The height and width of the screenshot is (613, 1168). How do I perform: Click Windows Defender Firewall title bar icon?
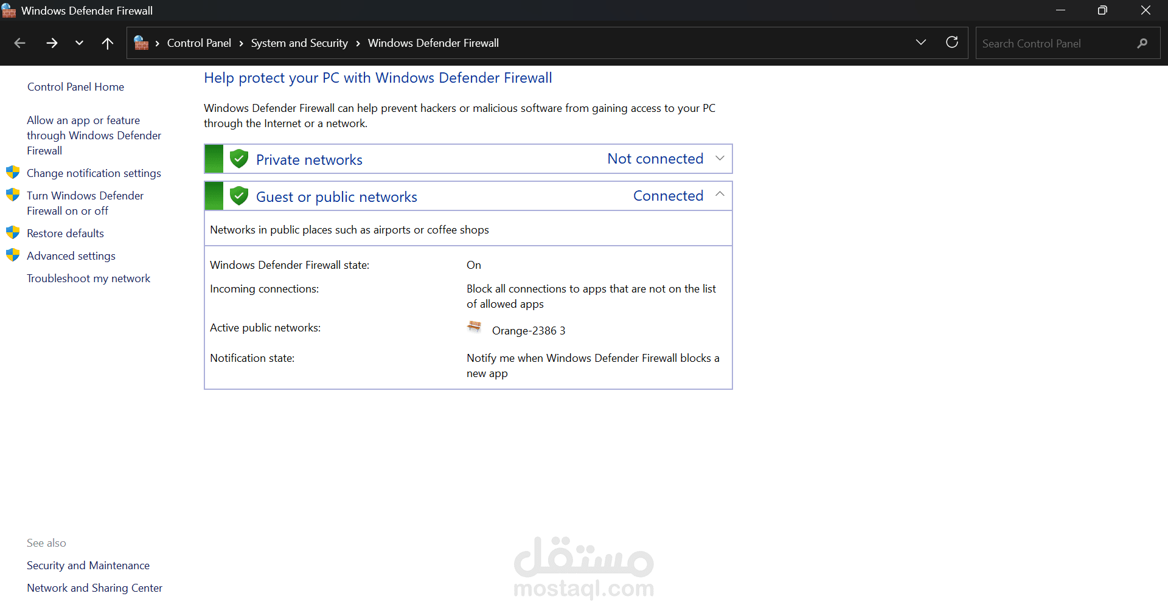(x=9, y=10)
